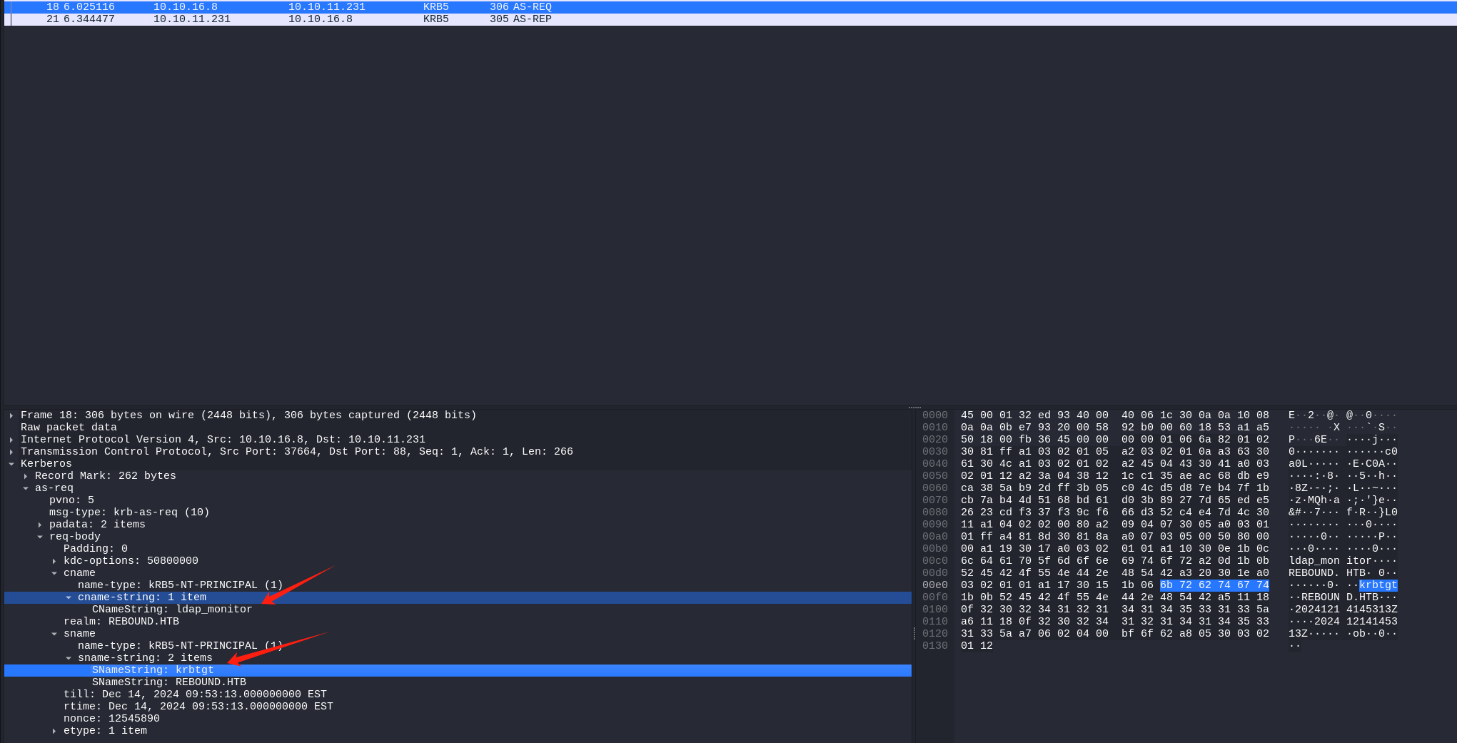This screenshot has width=1457, height=743.
Task: Click ASCII text ldap_mon in hex pane
Action: [1314, 561]
